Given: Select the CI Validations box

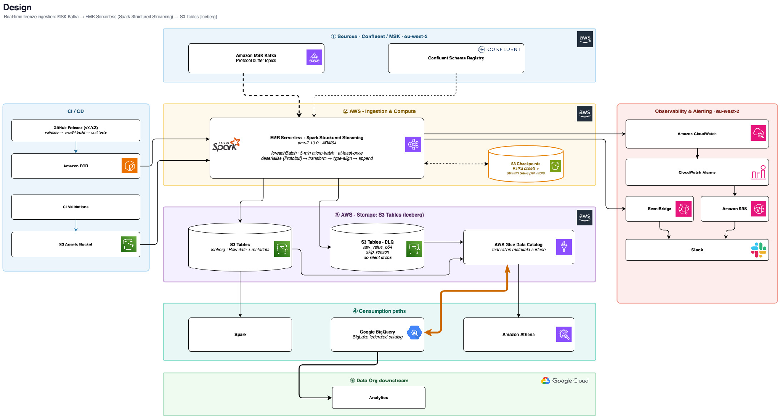Looking at the screenshot, I should pyautogui.click(x=76, y=207).
